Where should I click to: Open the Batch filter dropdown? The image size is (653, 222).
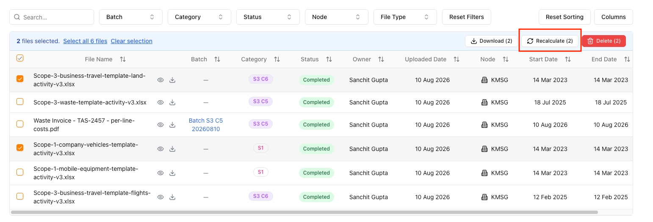point(131,17)
